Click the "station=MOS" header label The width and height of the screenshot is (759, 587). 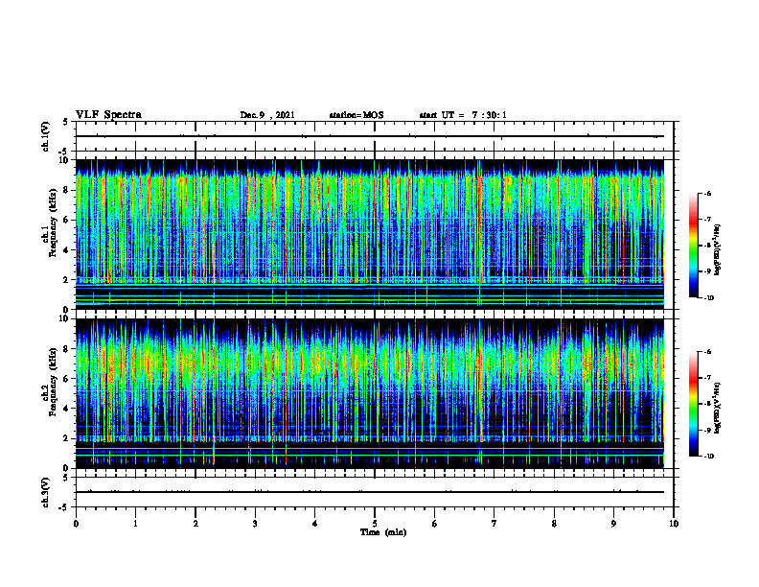click(x=356, y=115)
